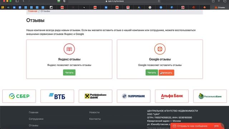Click the ОГРН and ИНН line in footer
Image resolution: width=229 pixels, height=129 pixels.
[170, 118]
